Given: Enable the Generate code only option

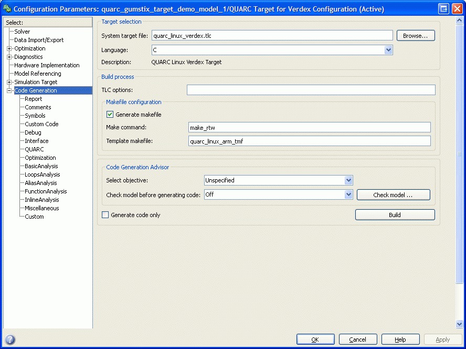Looking at the screenshot, I should (x=105, y=214).
